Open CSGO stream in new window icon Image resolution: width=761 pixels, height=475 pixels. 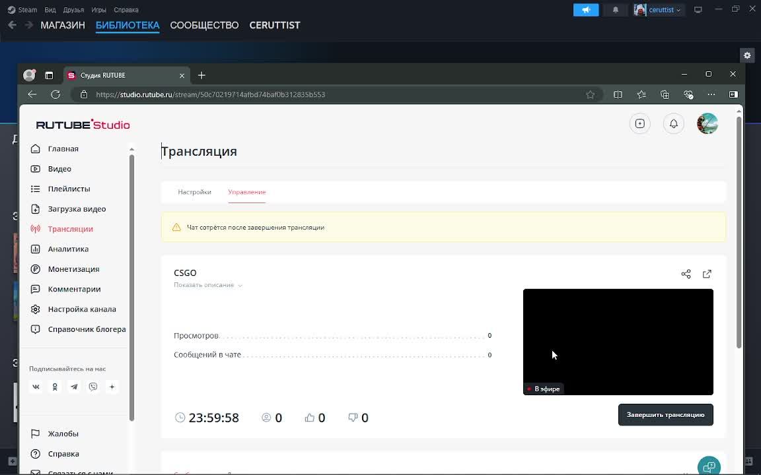click(707, 274)
